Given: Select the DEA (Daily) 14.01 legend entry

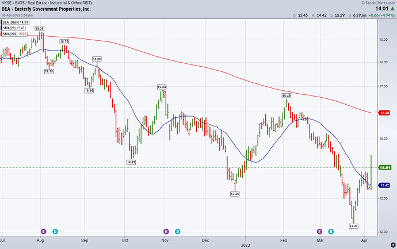Looking at the screenshot, I should click(x=15, y=22).
